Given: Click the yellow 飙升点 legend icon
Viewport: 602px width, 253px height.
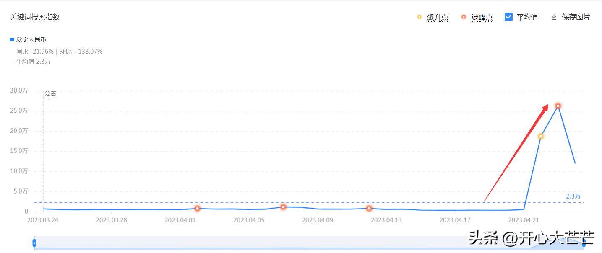Looking at the screenshot, I should tap(419, 17).
